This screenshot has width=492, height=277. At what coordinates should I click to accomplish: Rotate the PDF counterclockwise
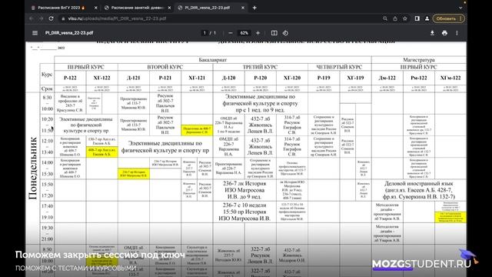pos(285,33)
